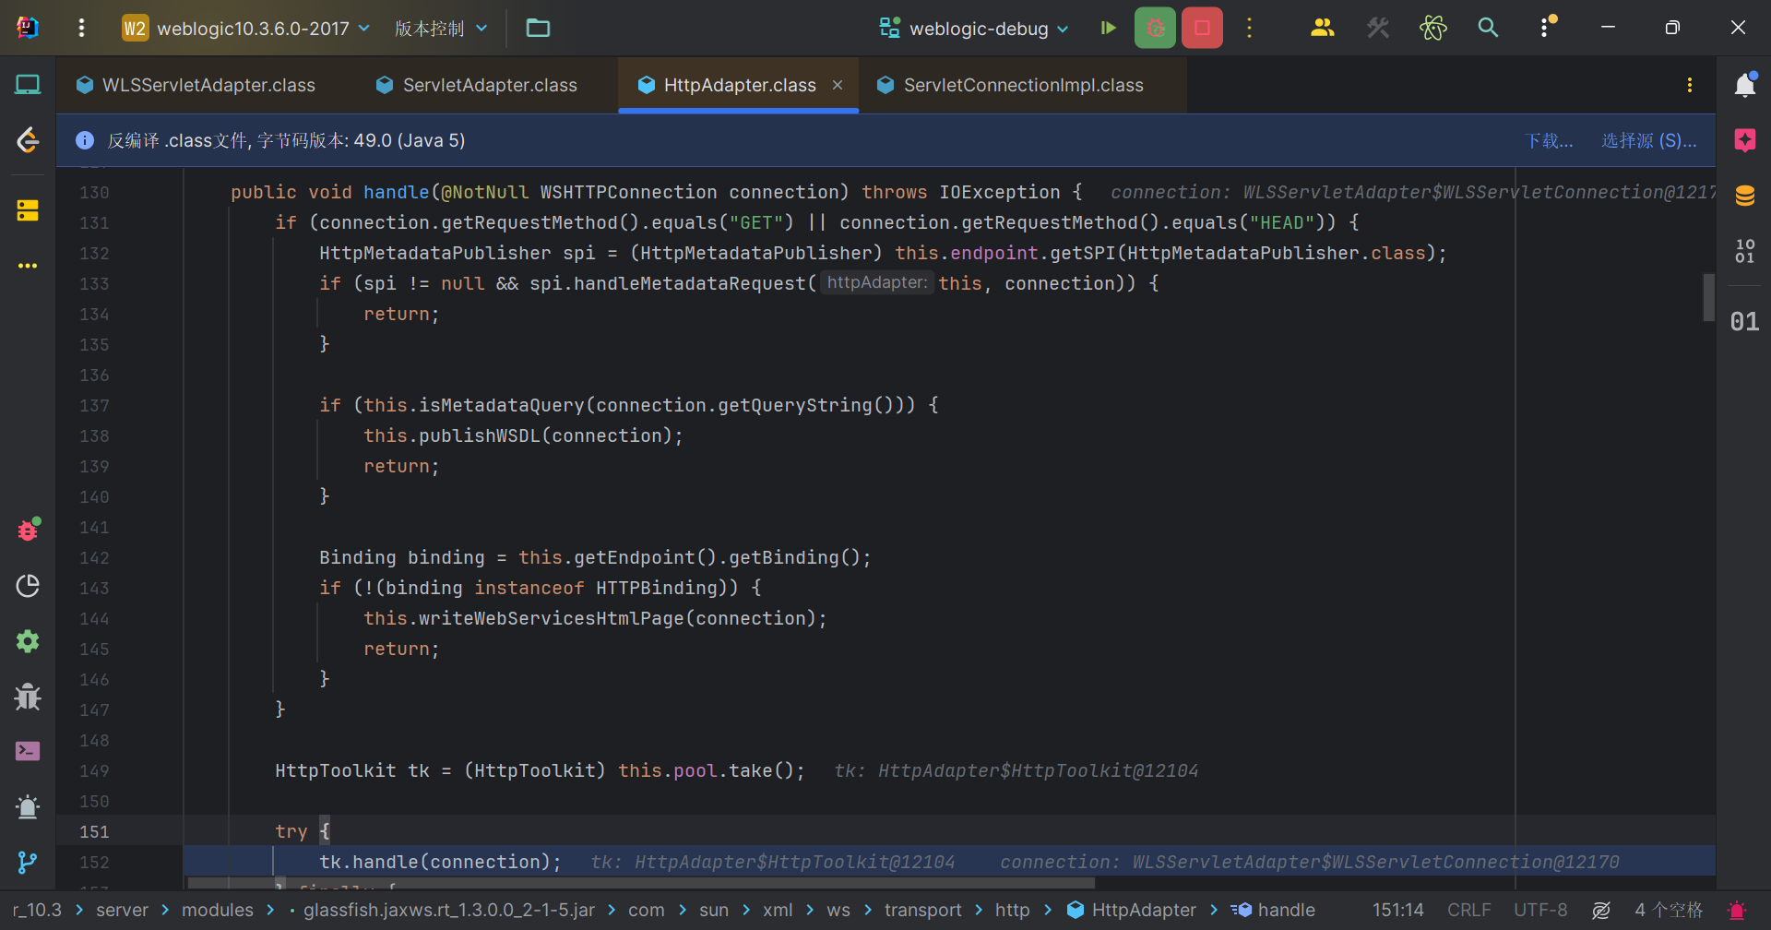The width and height of the screenshot is (1771, 930).
Task: Open the weblogic-debug run configuration dropdown
Action: click(974, 29)
